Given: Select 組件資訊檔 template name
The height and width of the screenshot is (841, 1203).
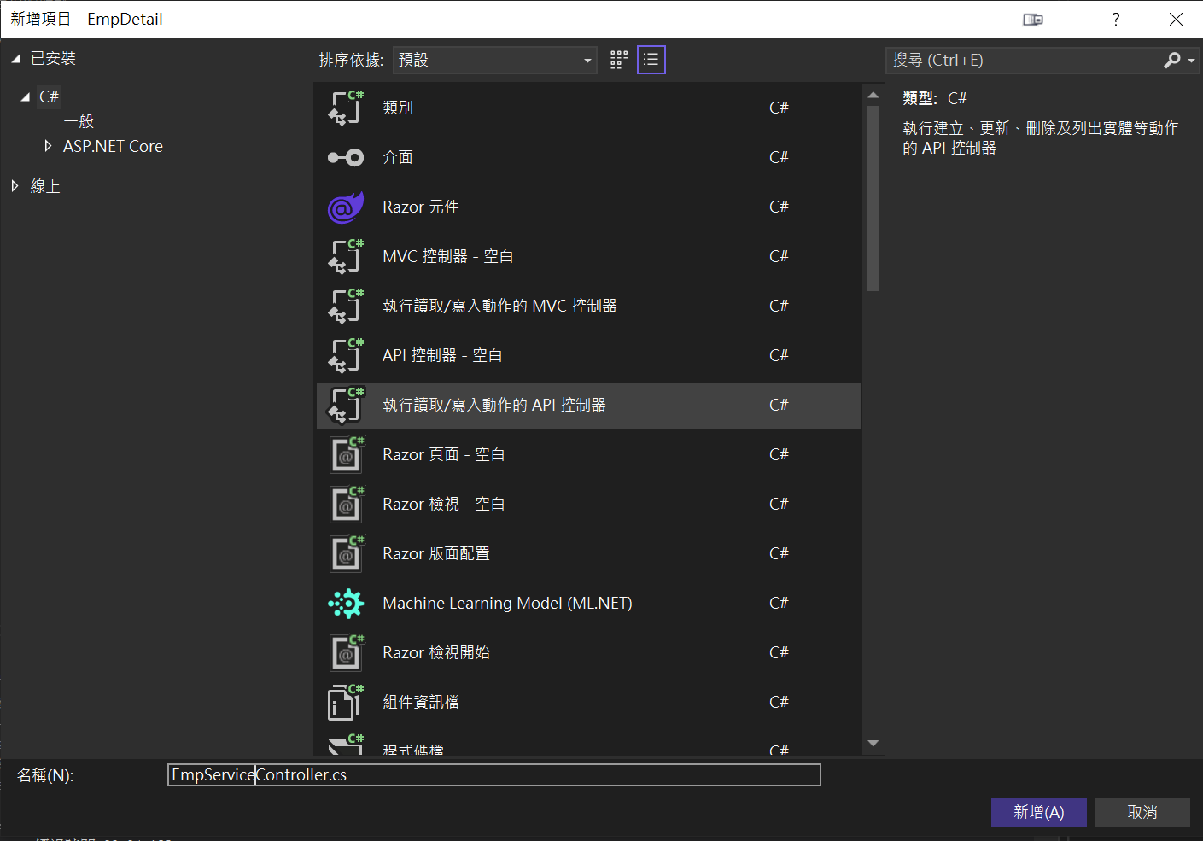Looking at the screenshot, I should pyautogui.click(x=421, y=702).
